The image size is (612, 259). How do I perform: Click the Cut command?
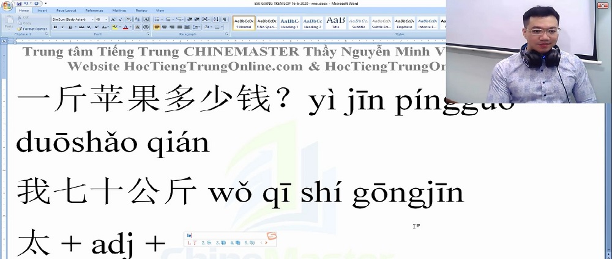coord(23,18)
